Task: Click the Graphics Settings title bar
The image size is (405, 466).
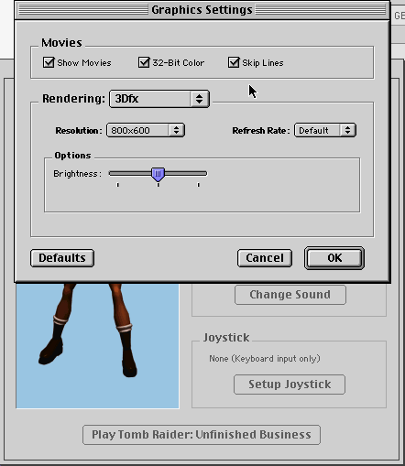Action: tap(202, 10)
